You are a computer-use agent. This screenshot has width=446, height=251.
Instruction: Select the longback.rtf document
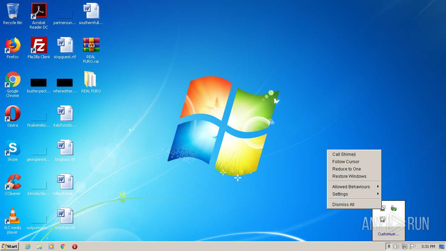click(x=65, y=151)
